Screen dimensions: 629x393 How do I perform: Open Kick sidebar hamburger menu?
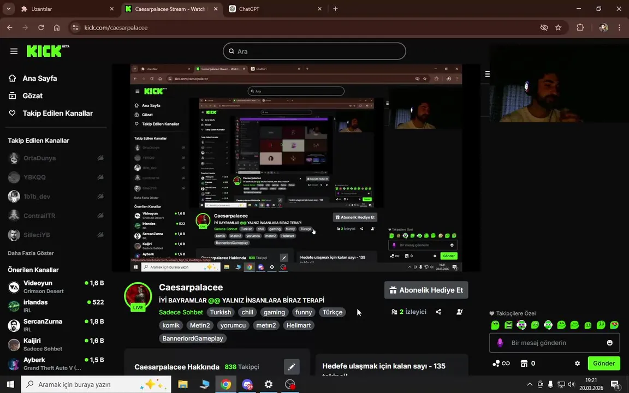click(x=14, y=51)
